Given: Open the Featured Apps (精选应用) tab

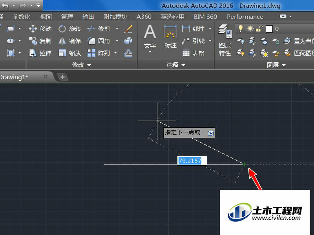Looking at the screenshot, I should [172, 16].
